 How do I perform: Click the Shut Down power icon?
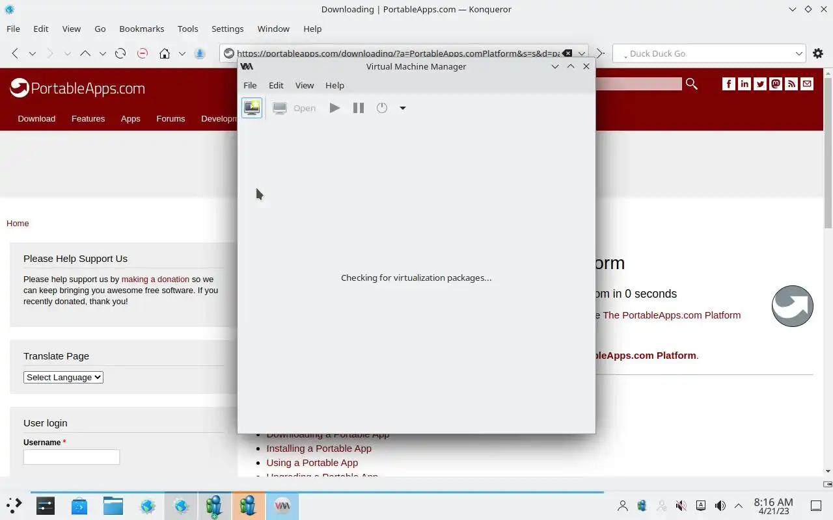pos(382,108)
